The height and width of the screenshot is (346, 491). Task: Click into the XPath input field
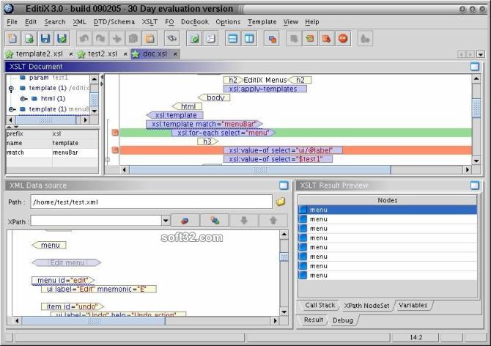click(x=96, y=221)
